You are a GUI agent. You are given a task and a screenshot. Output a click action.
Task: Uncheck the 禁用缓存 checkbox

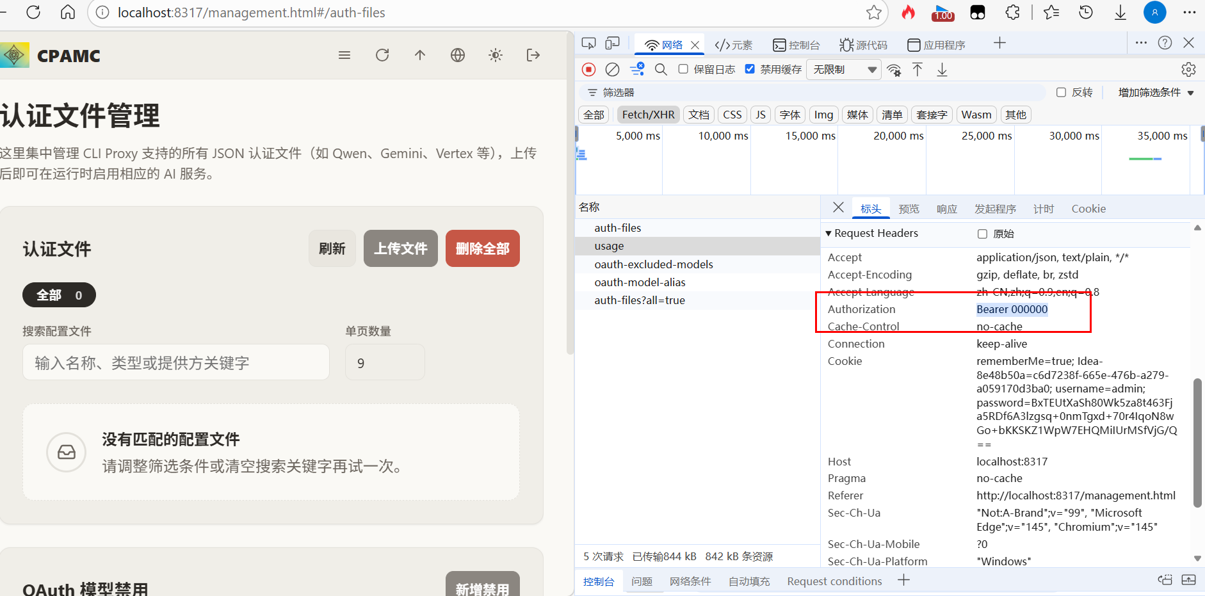pos(750,69)
